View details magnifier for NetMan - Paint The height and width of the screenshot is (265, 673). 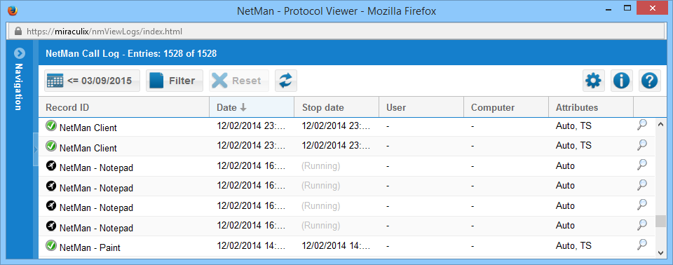642,245
